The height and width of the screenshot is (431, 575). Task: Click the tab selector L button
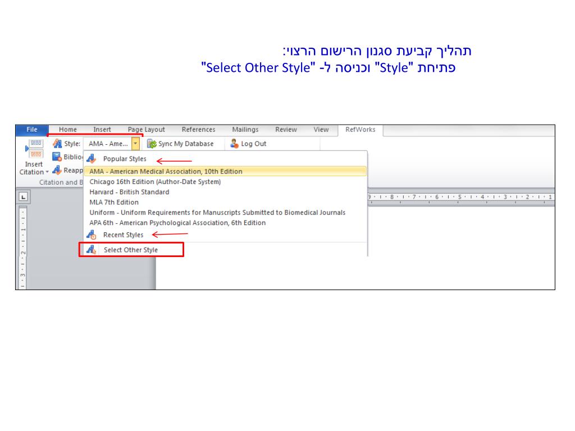(24, 197)
